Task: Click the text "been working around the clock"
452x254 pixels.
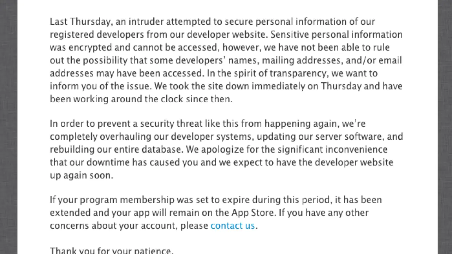Action: (104, 99)
